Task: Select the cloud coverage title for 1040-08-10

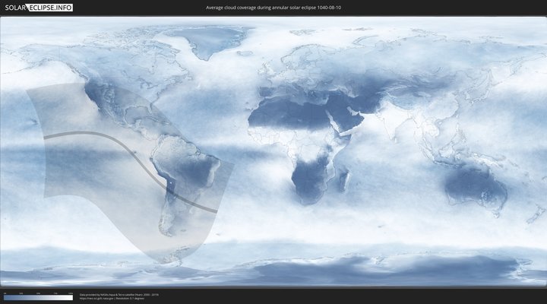Action: 273,8
